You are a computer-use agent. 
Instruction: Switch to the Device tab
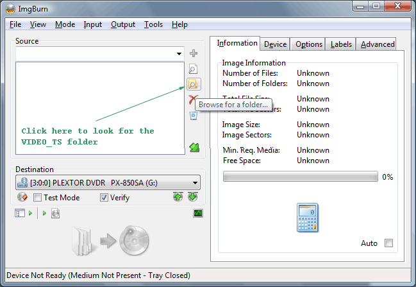[x=275, y=44]
